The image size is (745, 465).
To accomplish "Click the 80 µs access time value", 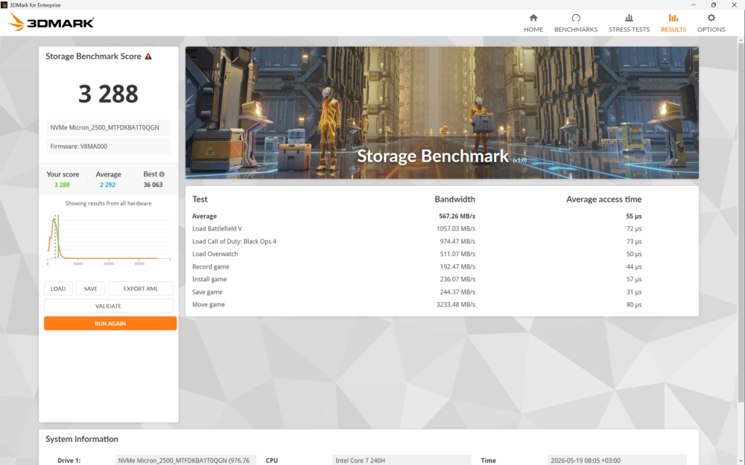I will (x=634, y=304).
